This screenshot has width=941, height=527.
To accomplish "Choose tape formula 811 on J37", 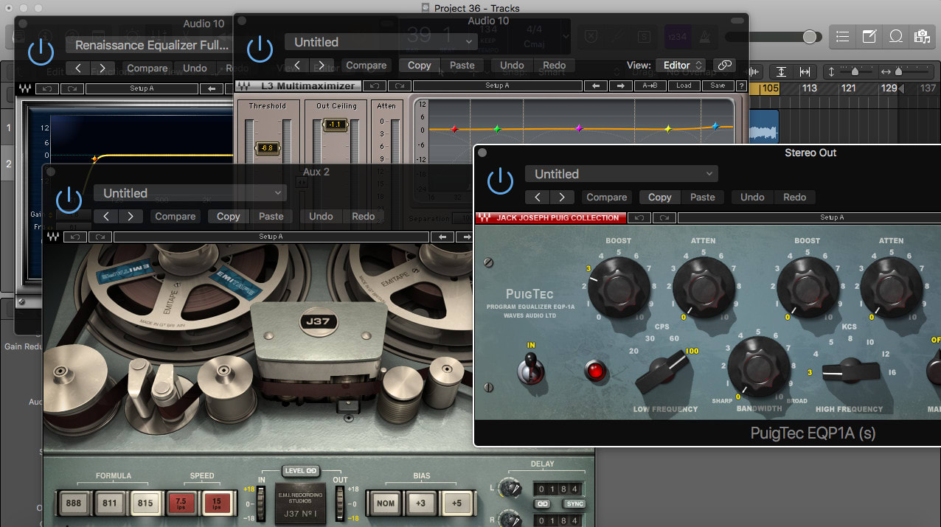I will pyautogui.click(x=110, y=503).
